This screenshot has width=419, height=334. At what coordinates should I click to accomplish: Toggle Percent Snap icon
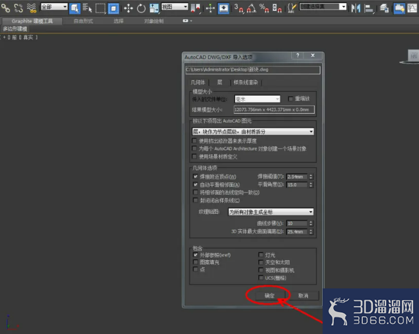(263, 8)
